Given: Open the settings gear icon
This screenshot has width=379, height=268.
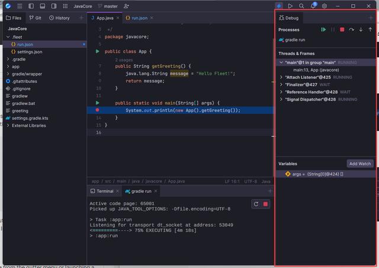Looking at the screenshot, I should [325, 6].
